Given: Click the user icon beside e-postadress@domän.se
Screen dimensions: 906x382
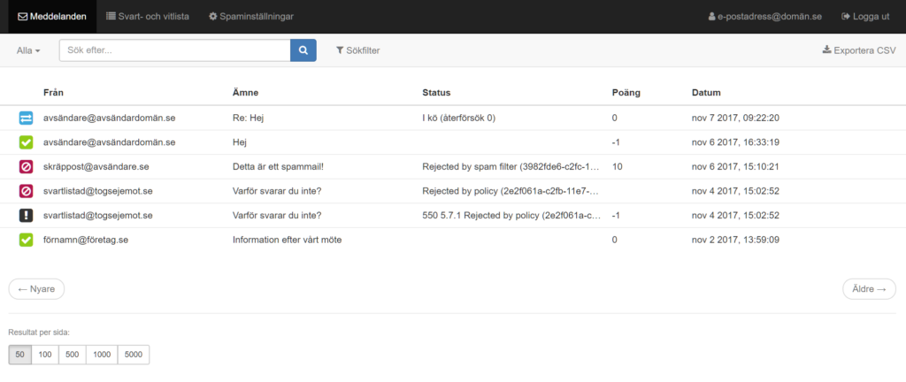Looking at the screenshot, I should pos(712,17).
